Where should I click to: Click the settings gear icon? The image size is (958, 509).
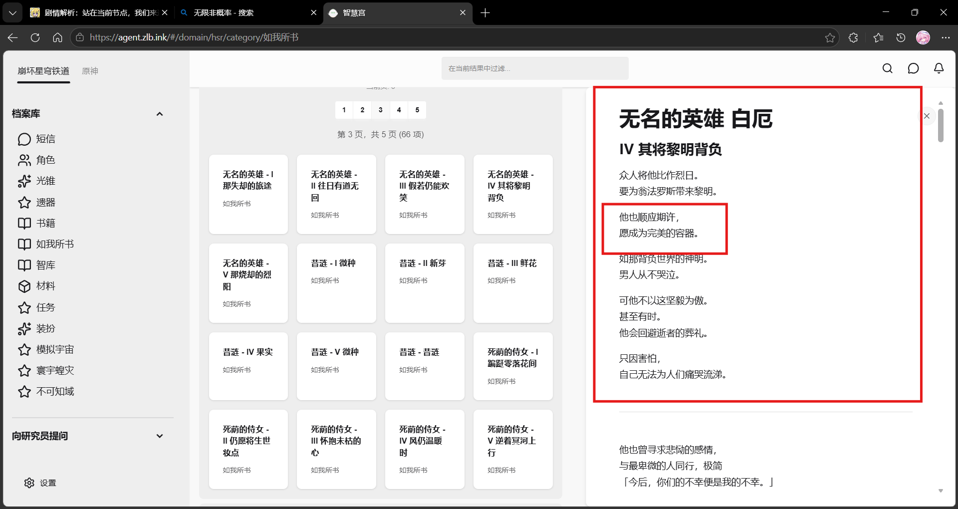coord(29,483)
